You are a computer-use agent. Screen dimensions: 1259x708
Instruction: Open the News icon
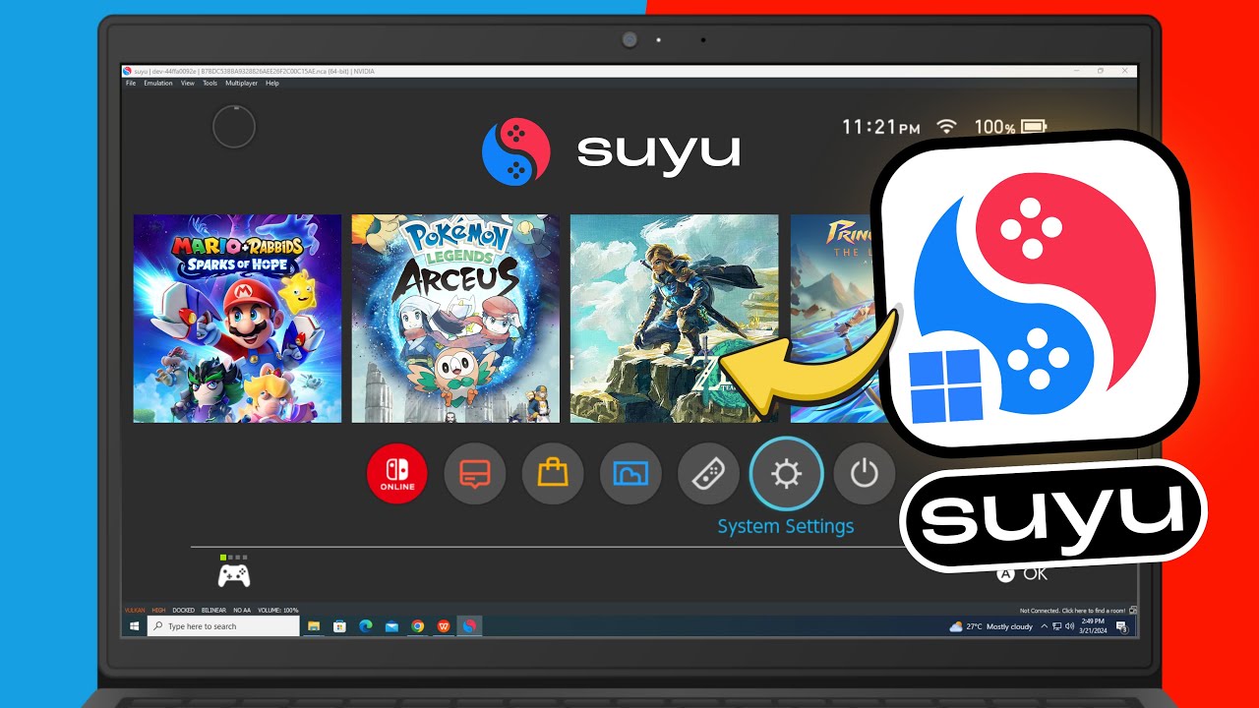click(475, 474)
